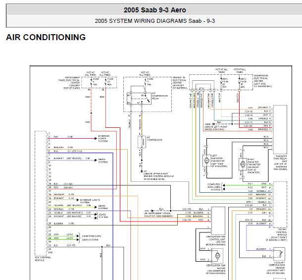This screenshot has height=280, width=302.
Task: Click the left radiator fan motor symbol
Action: click(x=206, y=161)
